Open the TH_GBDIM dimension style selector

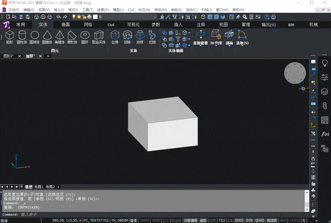pos(119,220)
